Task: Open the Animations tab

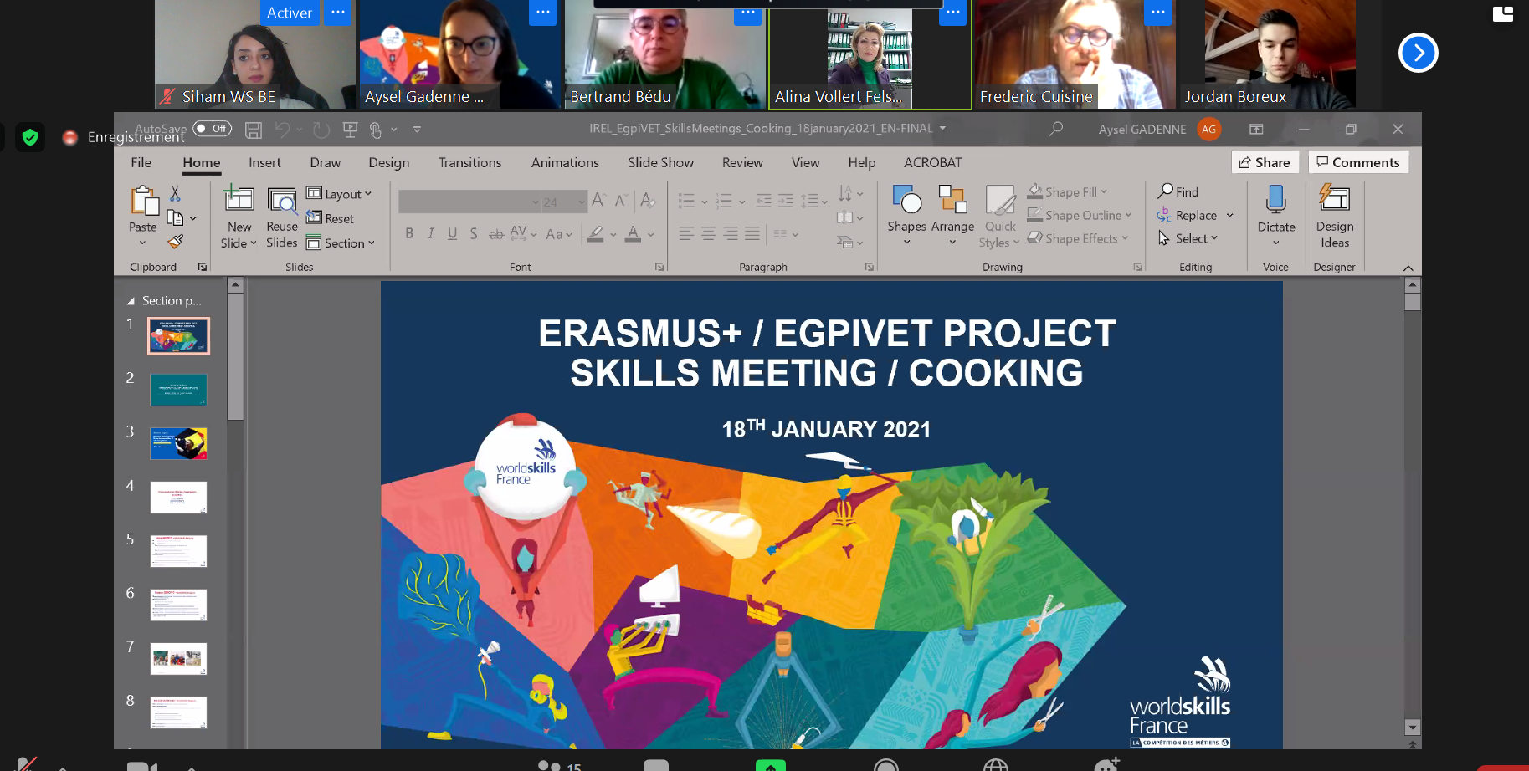Action: tap(565, 162)
